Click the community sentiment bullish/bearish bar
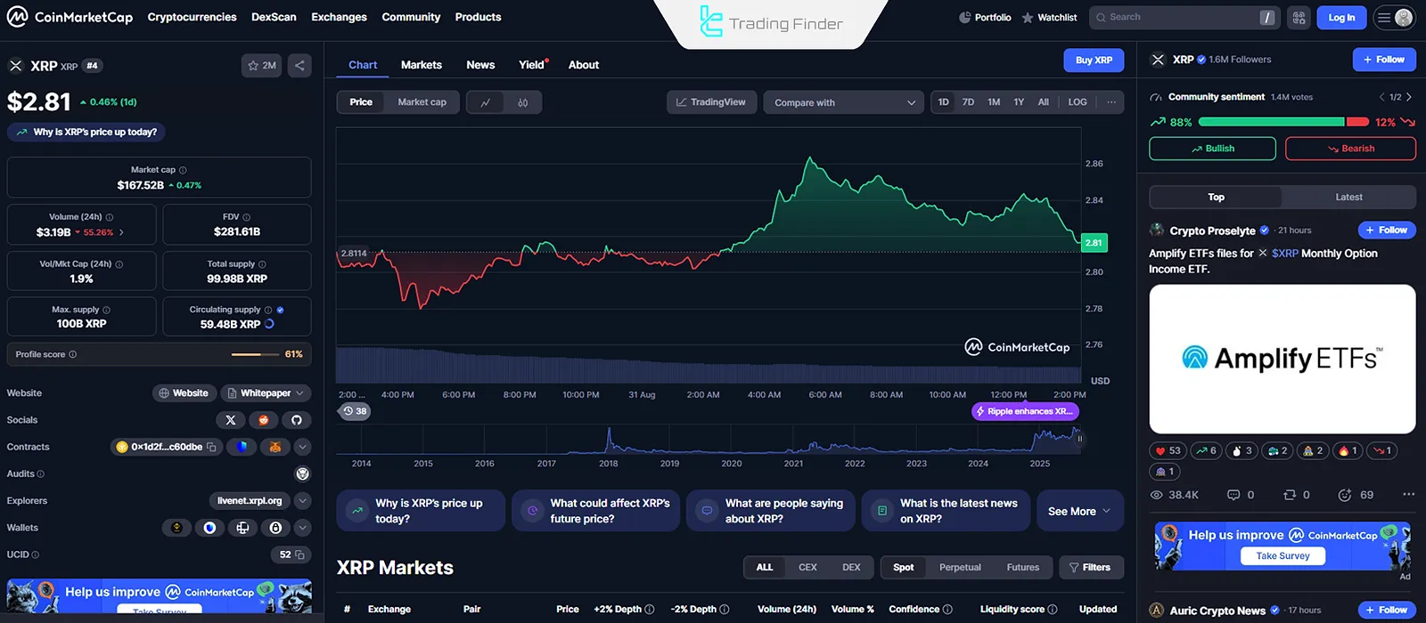Screen dimensions: 1426x623 pos(1282,122)
